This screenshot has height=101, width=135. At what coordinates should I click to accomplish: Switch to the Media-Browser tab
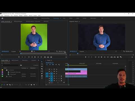(15, 60)
